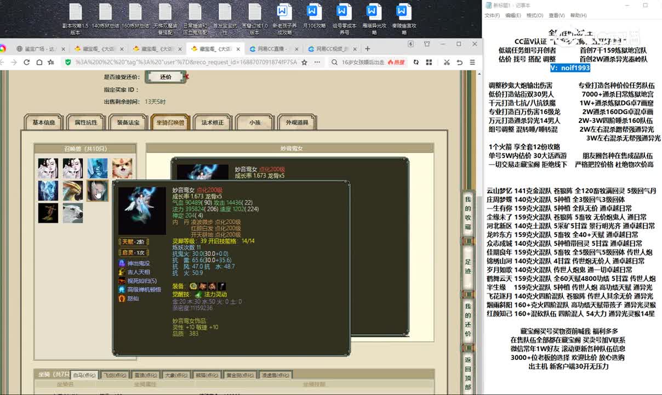The width and height of the screenshot is (662, 395).
Task: Select the 白马(点化) mount tab
Action: pyautogui.click(x=85, y=375)
